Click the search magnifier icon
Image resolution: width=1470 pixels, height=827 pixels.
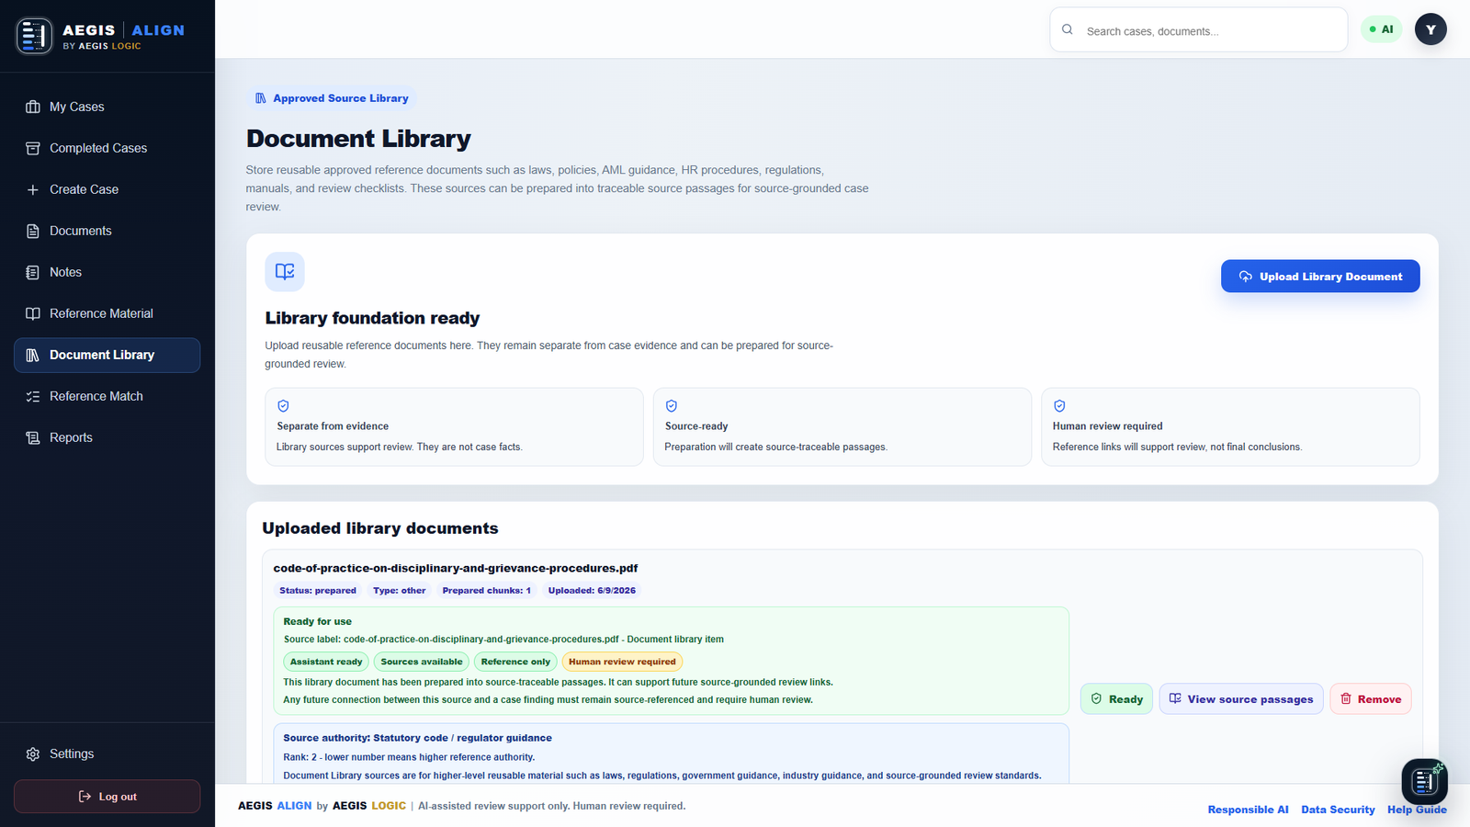click(1068, 29)
